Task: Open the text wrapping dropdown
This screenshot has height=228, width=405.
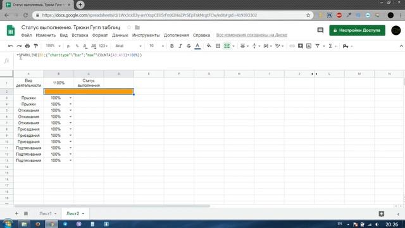Action: click(x=267, y=46)
